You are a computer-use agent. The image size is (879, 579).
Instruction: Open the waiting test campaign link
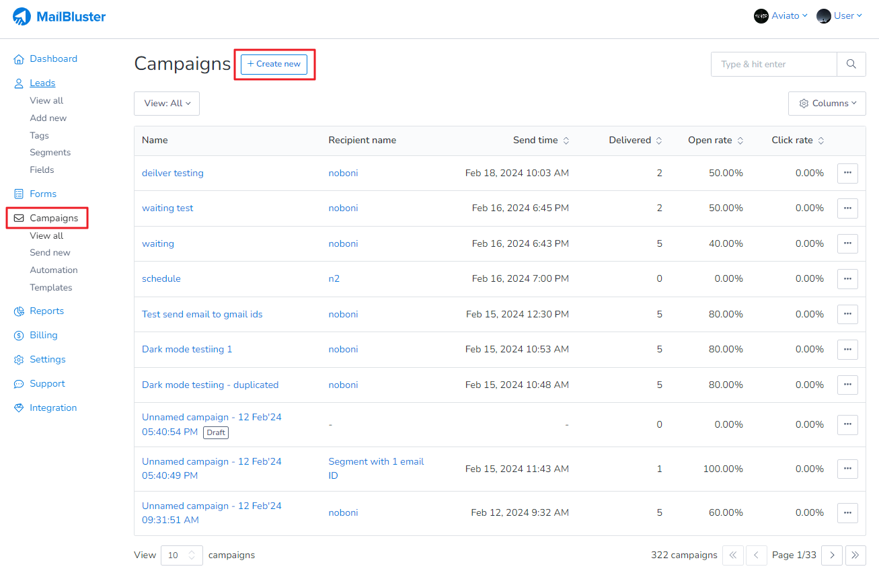point(167,208)
